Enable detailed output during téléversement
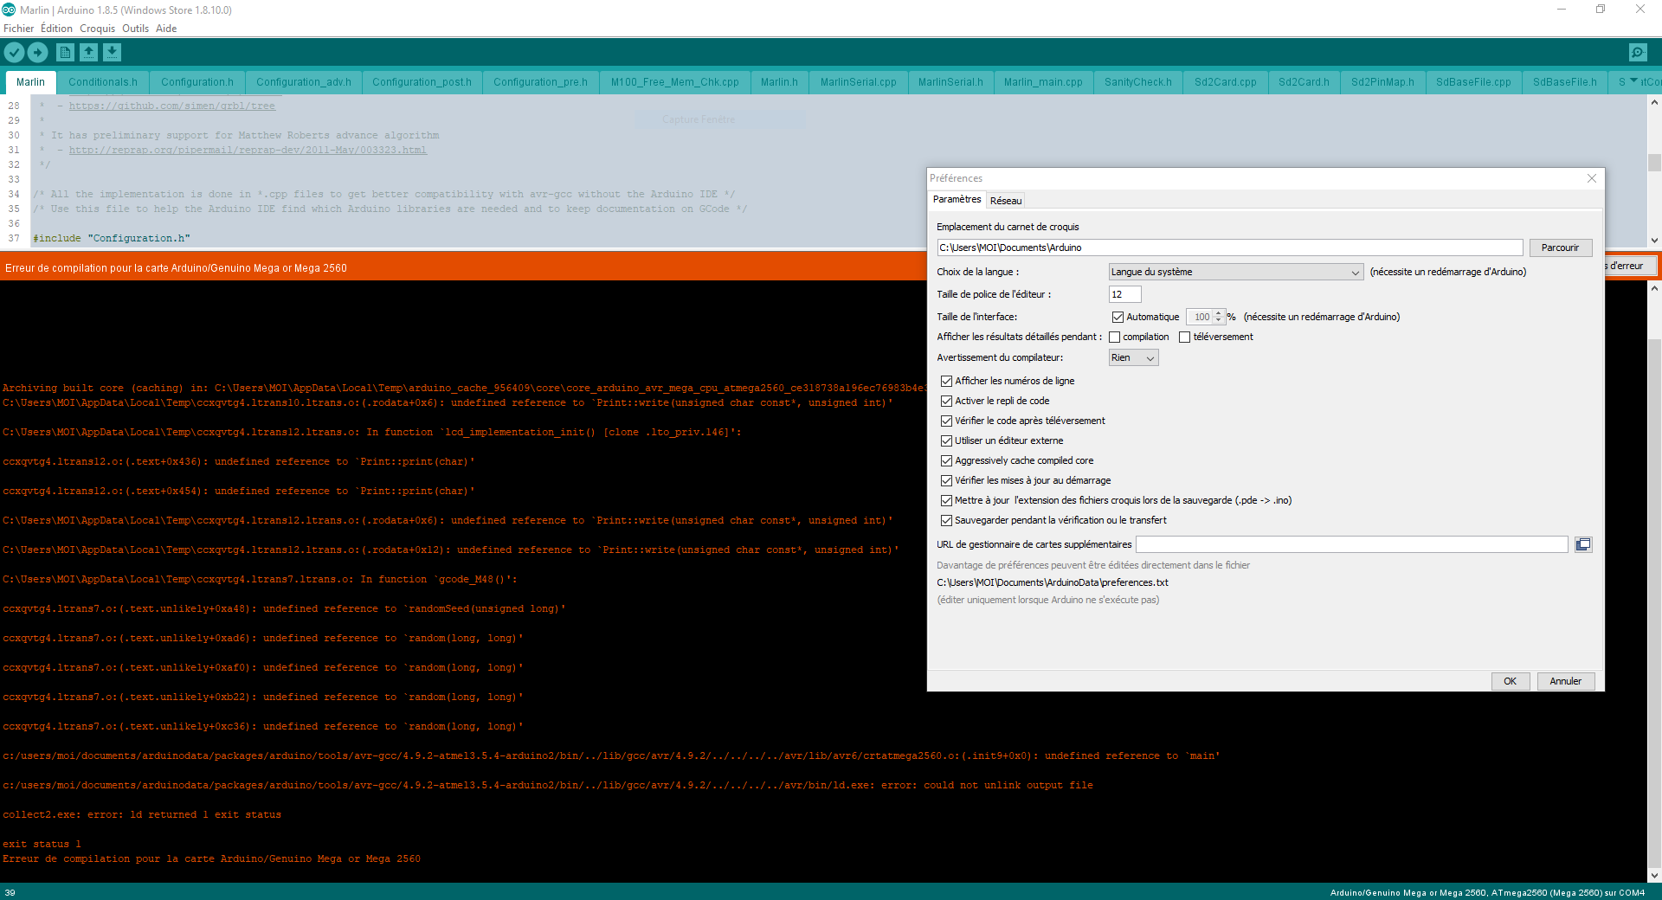The height and width of the screenshot is (900, 1662). click(1185, 337)
